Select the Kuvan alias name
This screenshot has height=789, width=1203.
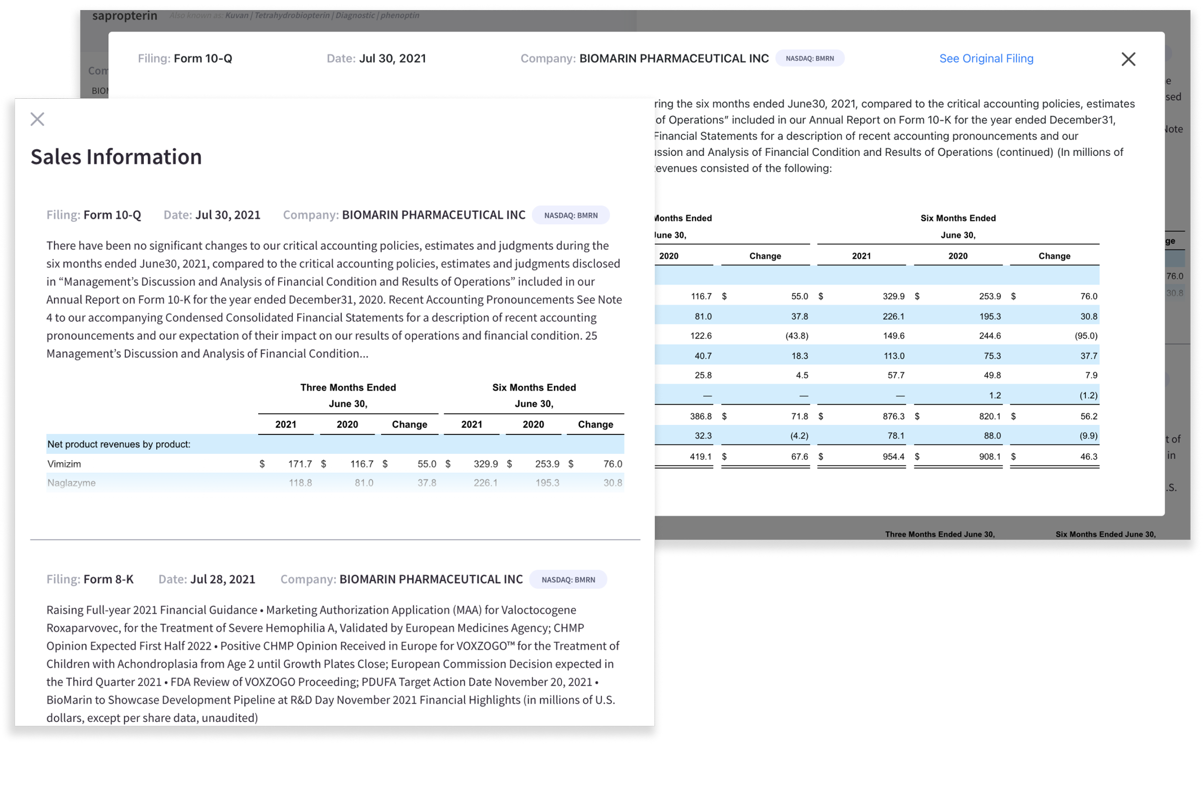point(237,15)
